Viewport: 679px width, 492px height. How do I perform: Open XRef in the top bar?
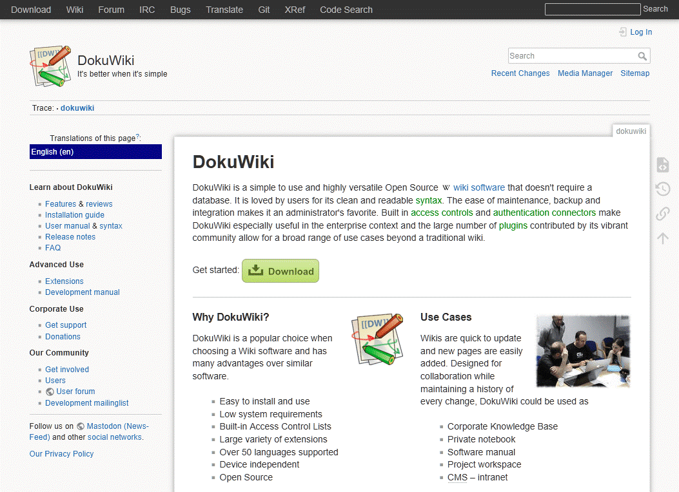[295, 10]
